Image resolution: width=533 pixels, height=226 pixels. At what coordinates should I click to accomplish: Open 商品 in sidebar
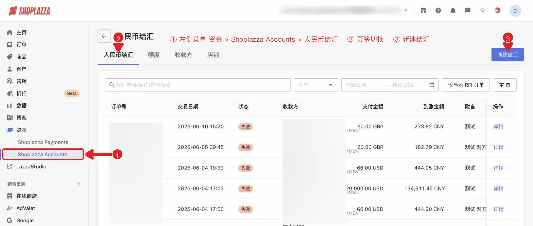21,57
